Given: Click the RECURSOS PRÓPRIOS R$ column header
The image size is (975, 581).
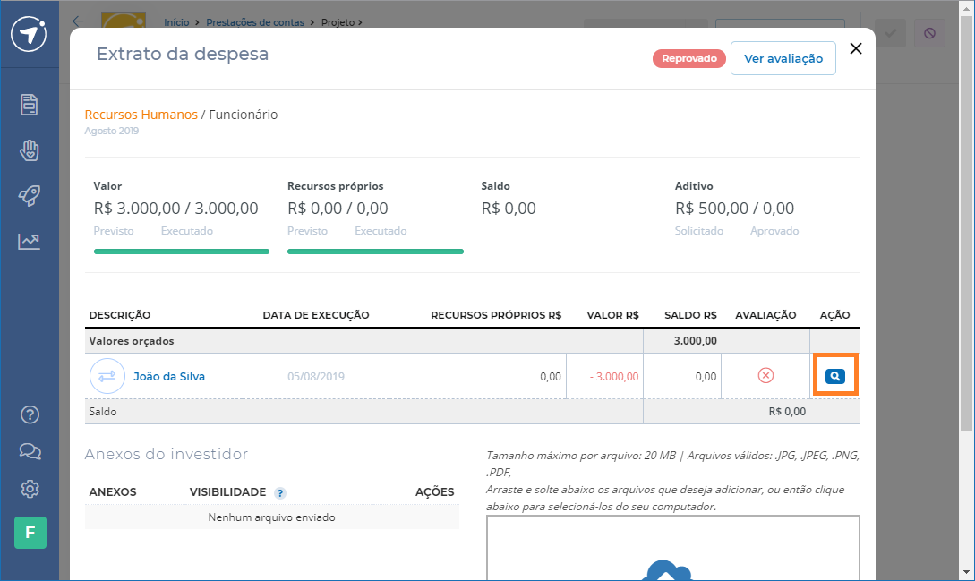Looking at the screenshot, I should pyautogui.click(x=496, y=315).
